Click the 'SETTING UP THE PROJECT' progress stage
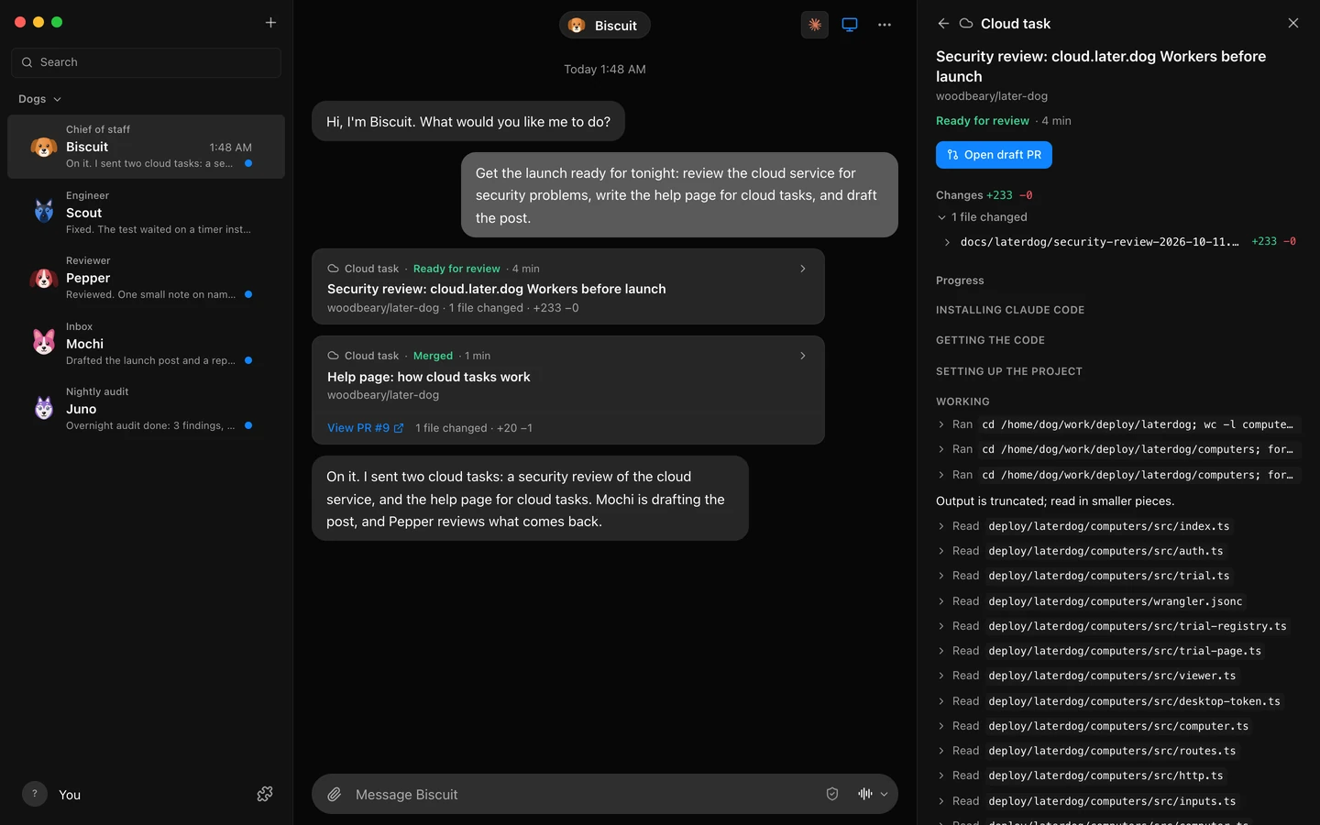 1009,371
